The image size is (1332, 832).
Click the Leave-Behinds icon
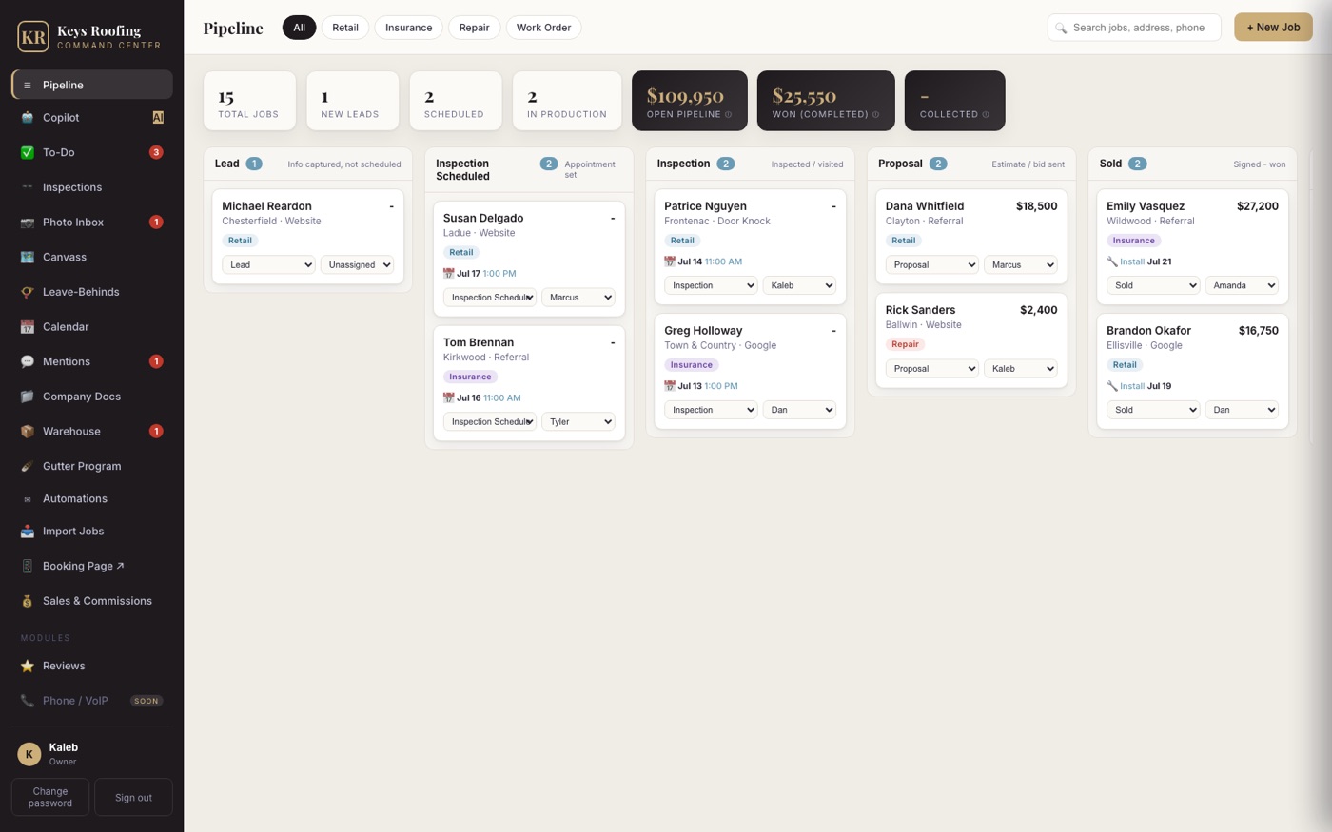click(x=28, y=292)
